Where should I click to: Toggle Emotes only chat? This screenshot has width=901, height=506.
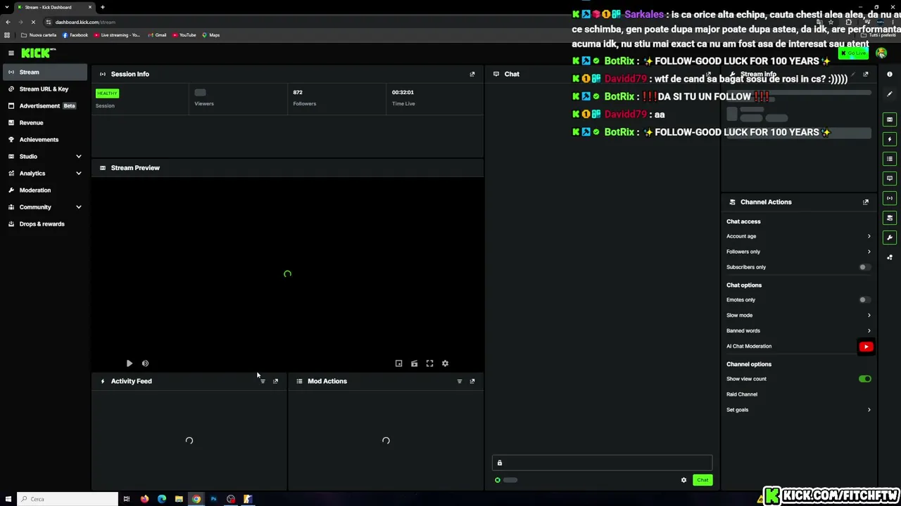pyautogui.click(x=864, y=300)
